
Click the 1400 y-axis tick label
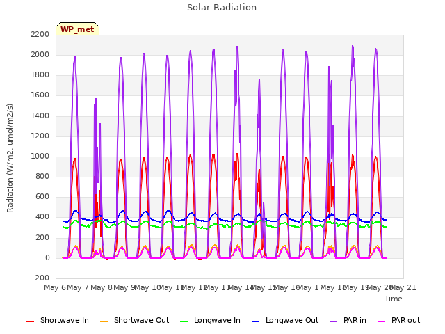coord(40,116)
